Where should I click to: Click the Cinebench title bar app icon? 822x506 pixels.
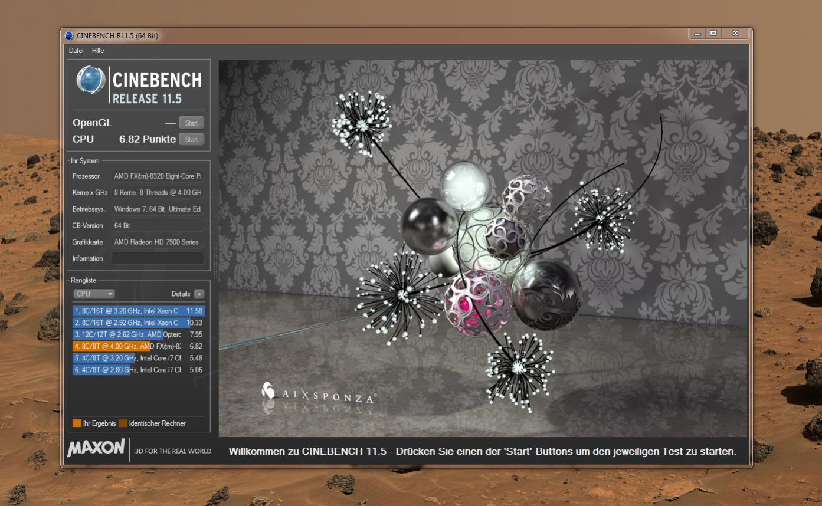point(69,35)
